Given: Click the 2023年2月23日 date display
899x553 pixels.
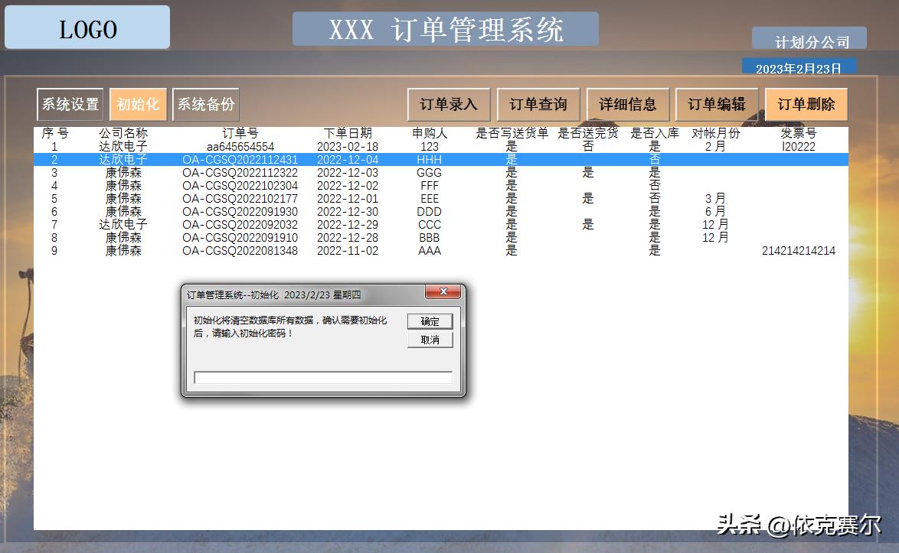Looking at the screenshot, I should (801, 67).
